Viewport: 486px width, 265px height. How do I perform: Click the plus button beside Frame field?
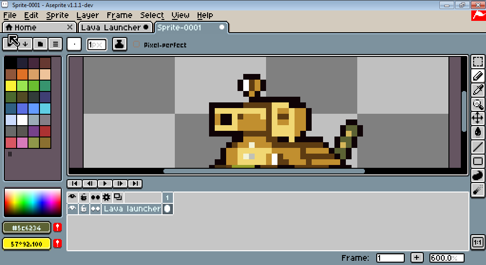[417, 257]
